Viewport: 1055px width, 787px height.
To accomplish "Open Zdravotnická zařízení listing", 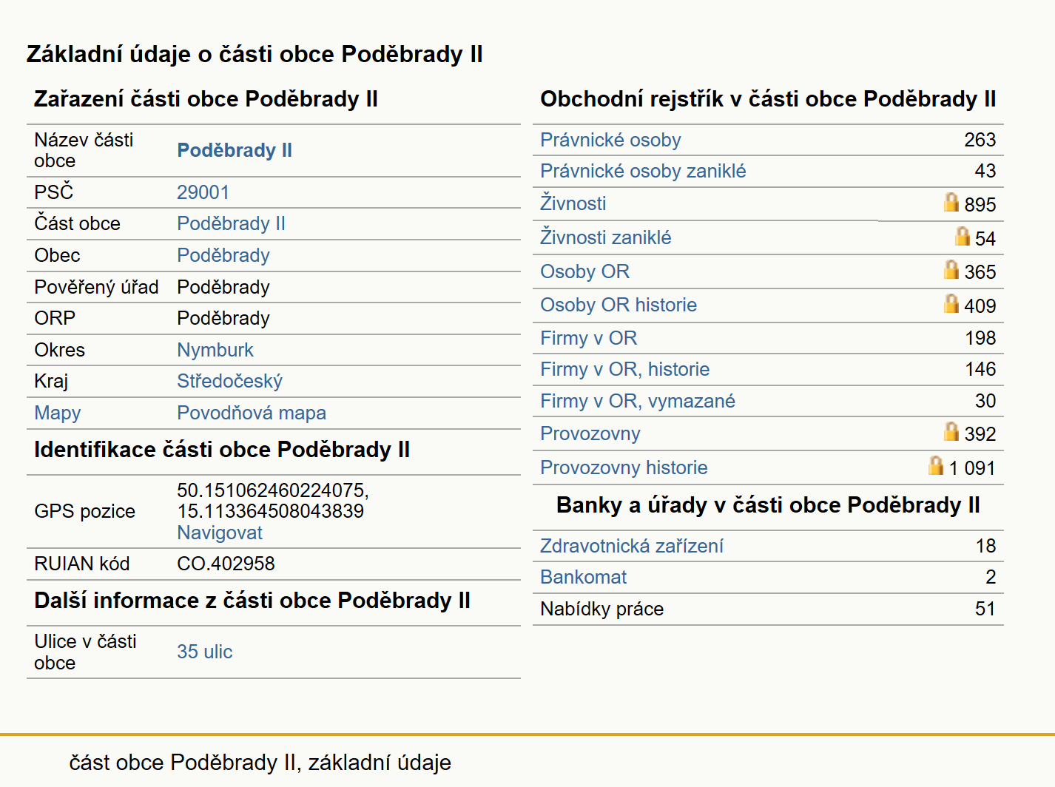I will 632,546.
